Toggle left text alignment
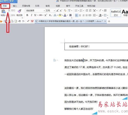Image resolution: width=128 pixels, height=115 pixels. point(77,15)
